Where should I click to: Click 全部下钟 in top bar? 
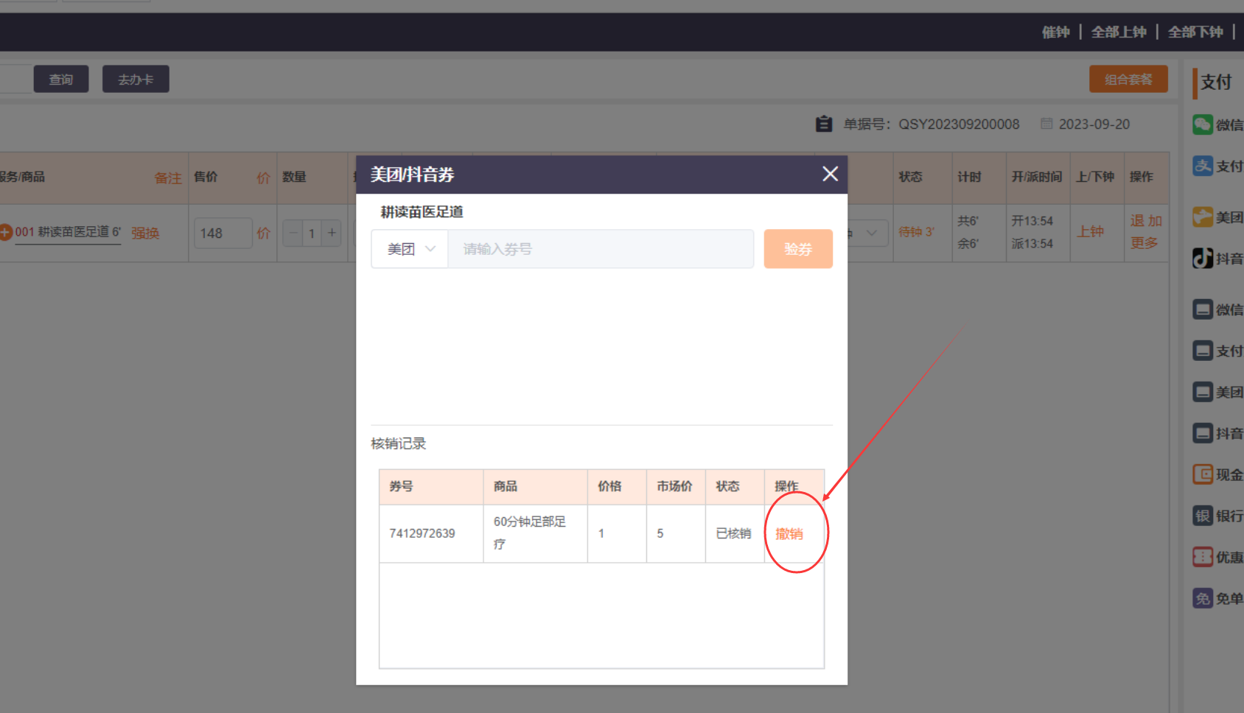1195,32
